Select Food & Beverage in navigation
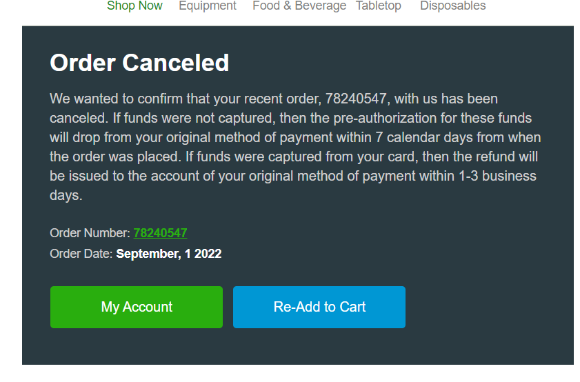580x382 pixels. coord(299,6)
